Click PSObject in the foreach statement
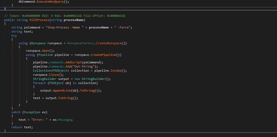277x137 pixels. click(56, 83)
